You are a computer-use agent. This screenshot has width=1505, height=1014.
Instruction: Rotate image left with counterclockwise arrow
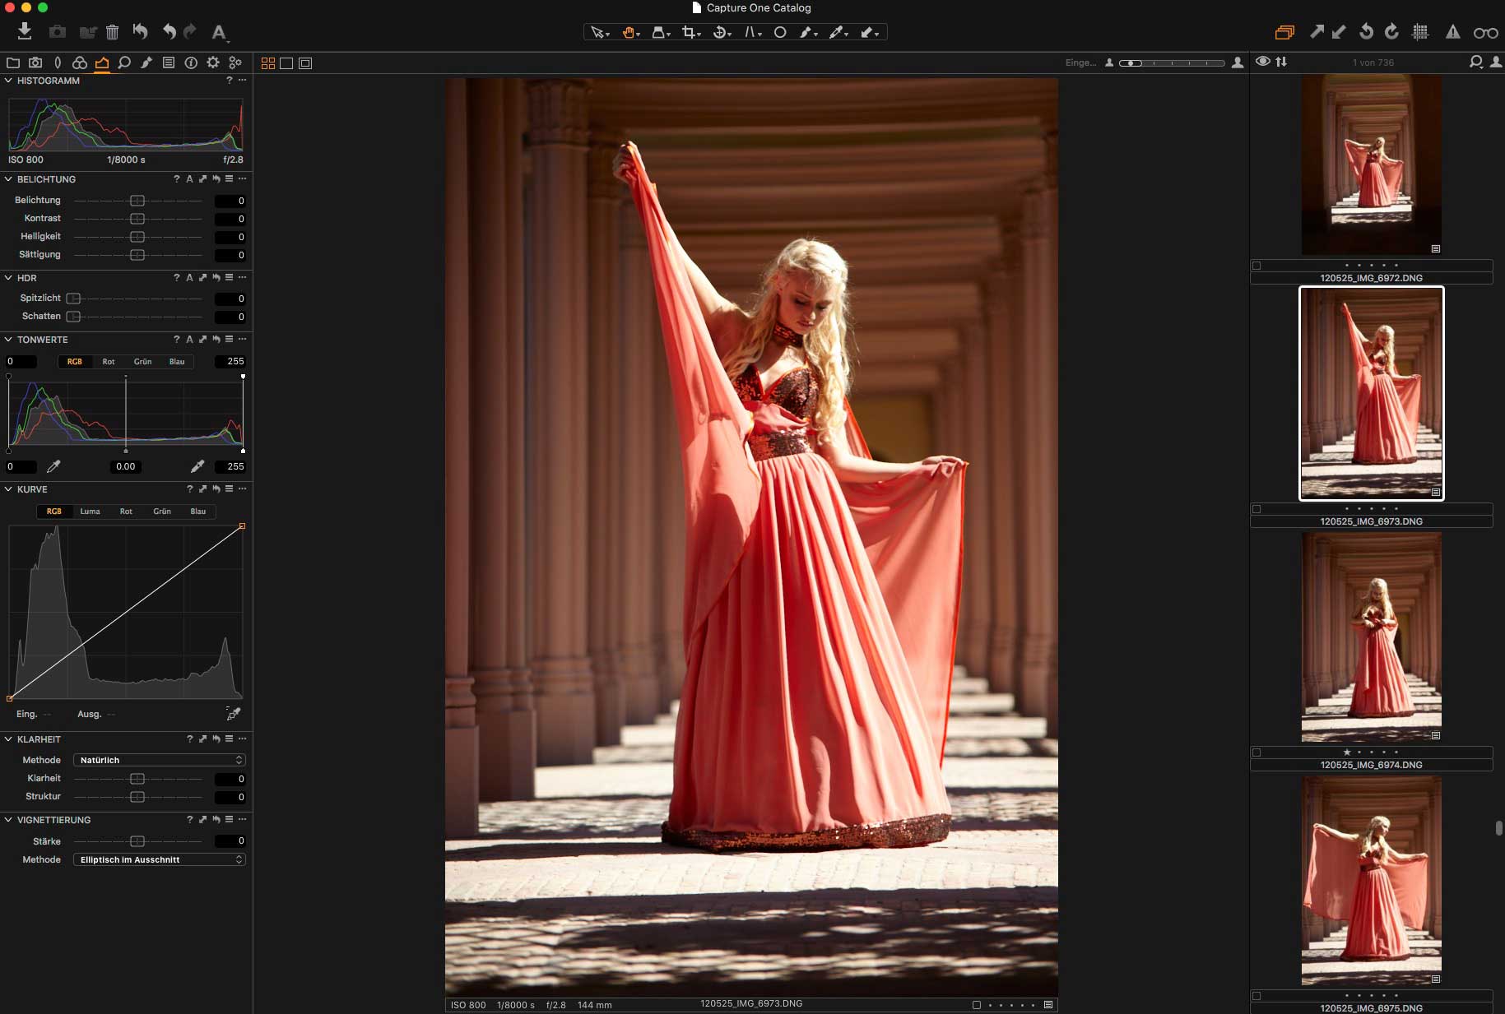[1366, 32]
